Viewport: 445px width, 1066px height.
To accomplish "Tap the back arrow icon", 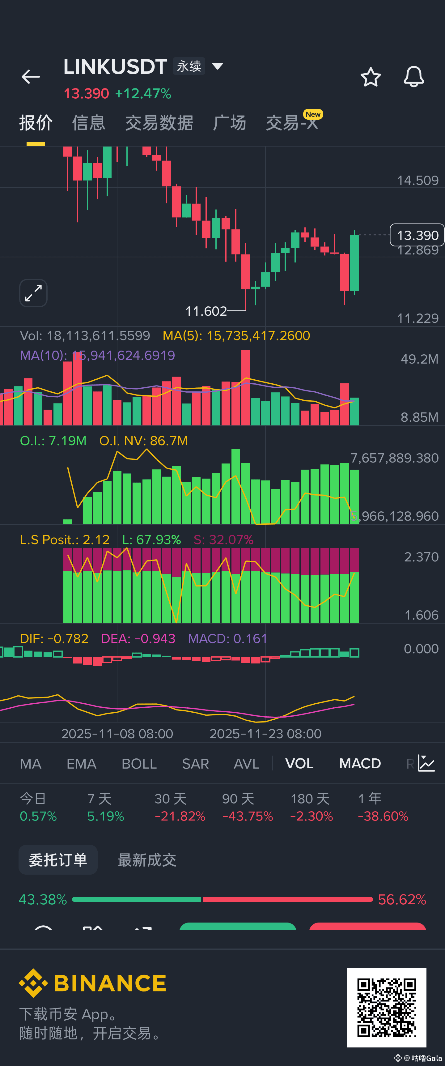I will (x=31, y=77).
